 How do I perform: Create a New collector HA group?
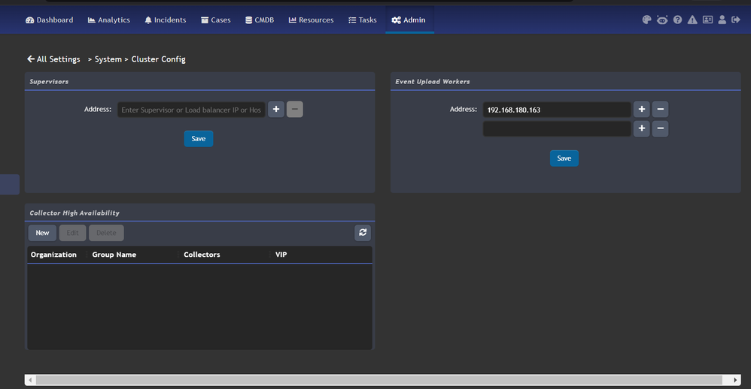pyautogui.click(x=42, y=233)
